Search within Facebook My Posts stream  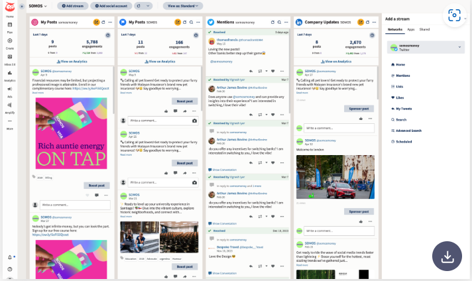coord(191,23)
